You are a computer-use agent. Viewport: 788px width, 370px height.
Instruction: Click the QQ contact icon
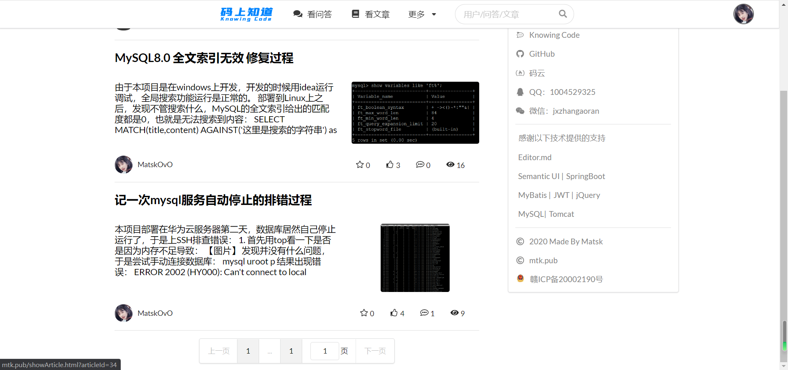pos(519,92)
